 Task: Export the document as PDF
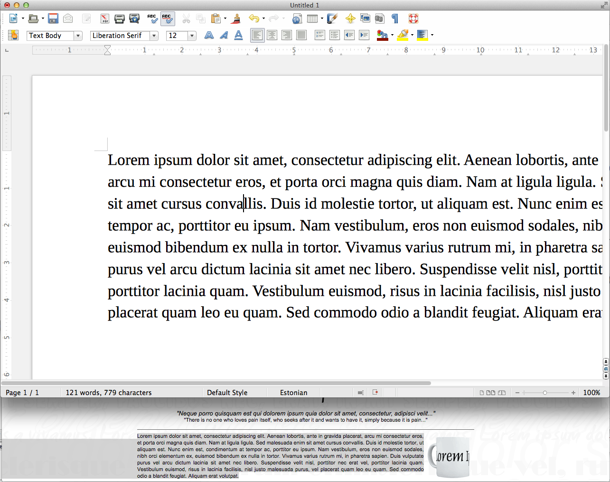tap(104, 19)
